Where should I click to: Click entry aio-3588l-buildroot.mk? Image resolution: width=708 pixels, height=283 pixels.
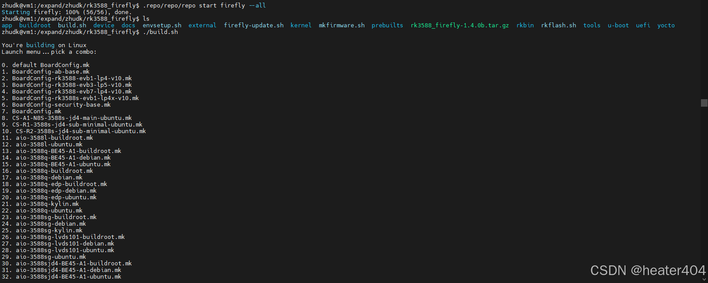(48, 138)
